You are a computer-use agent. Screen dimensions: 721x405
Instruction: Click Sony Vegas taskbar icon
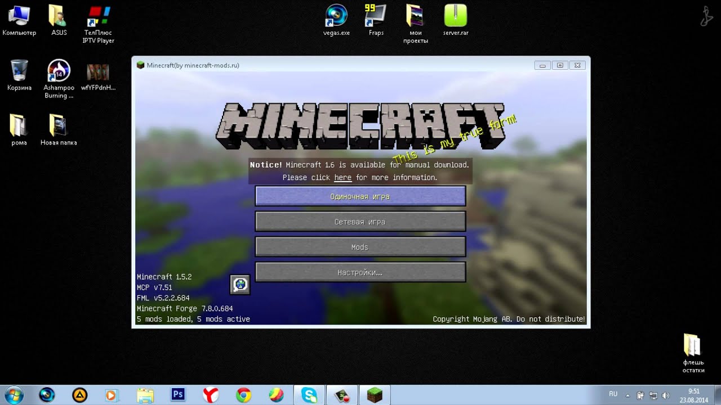tap(47, 395)
